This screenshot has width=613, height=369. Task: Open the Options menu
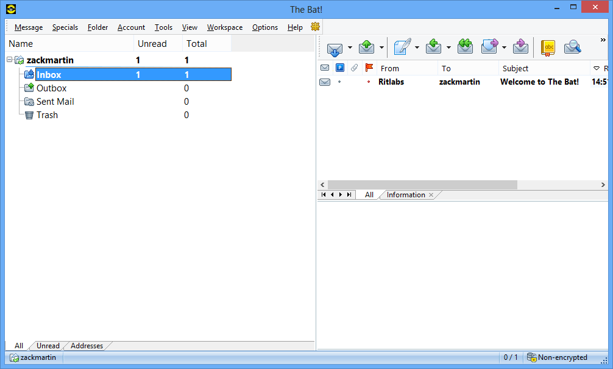265,27
